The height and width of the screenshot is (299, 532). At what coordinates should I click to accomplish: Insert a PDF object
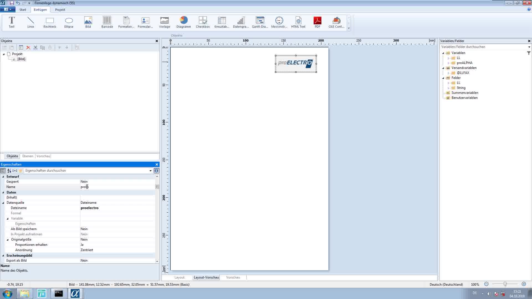[318, 22]
